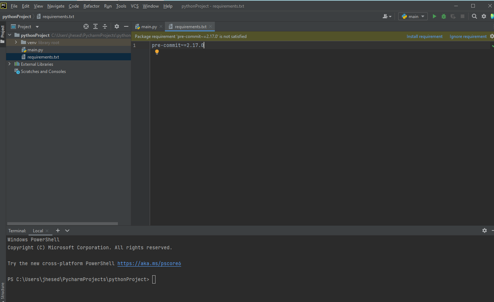Run main with Coverage icon
The height and width of the screenshot is (302, 494).
pos(452,16)
